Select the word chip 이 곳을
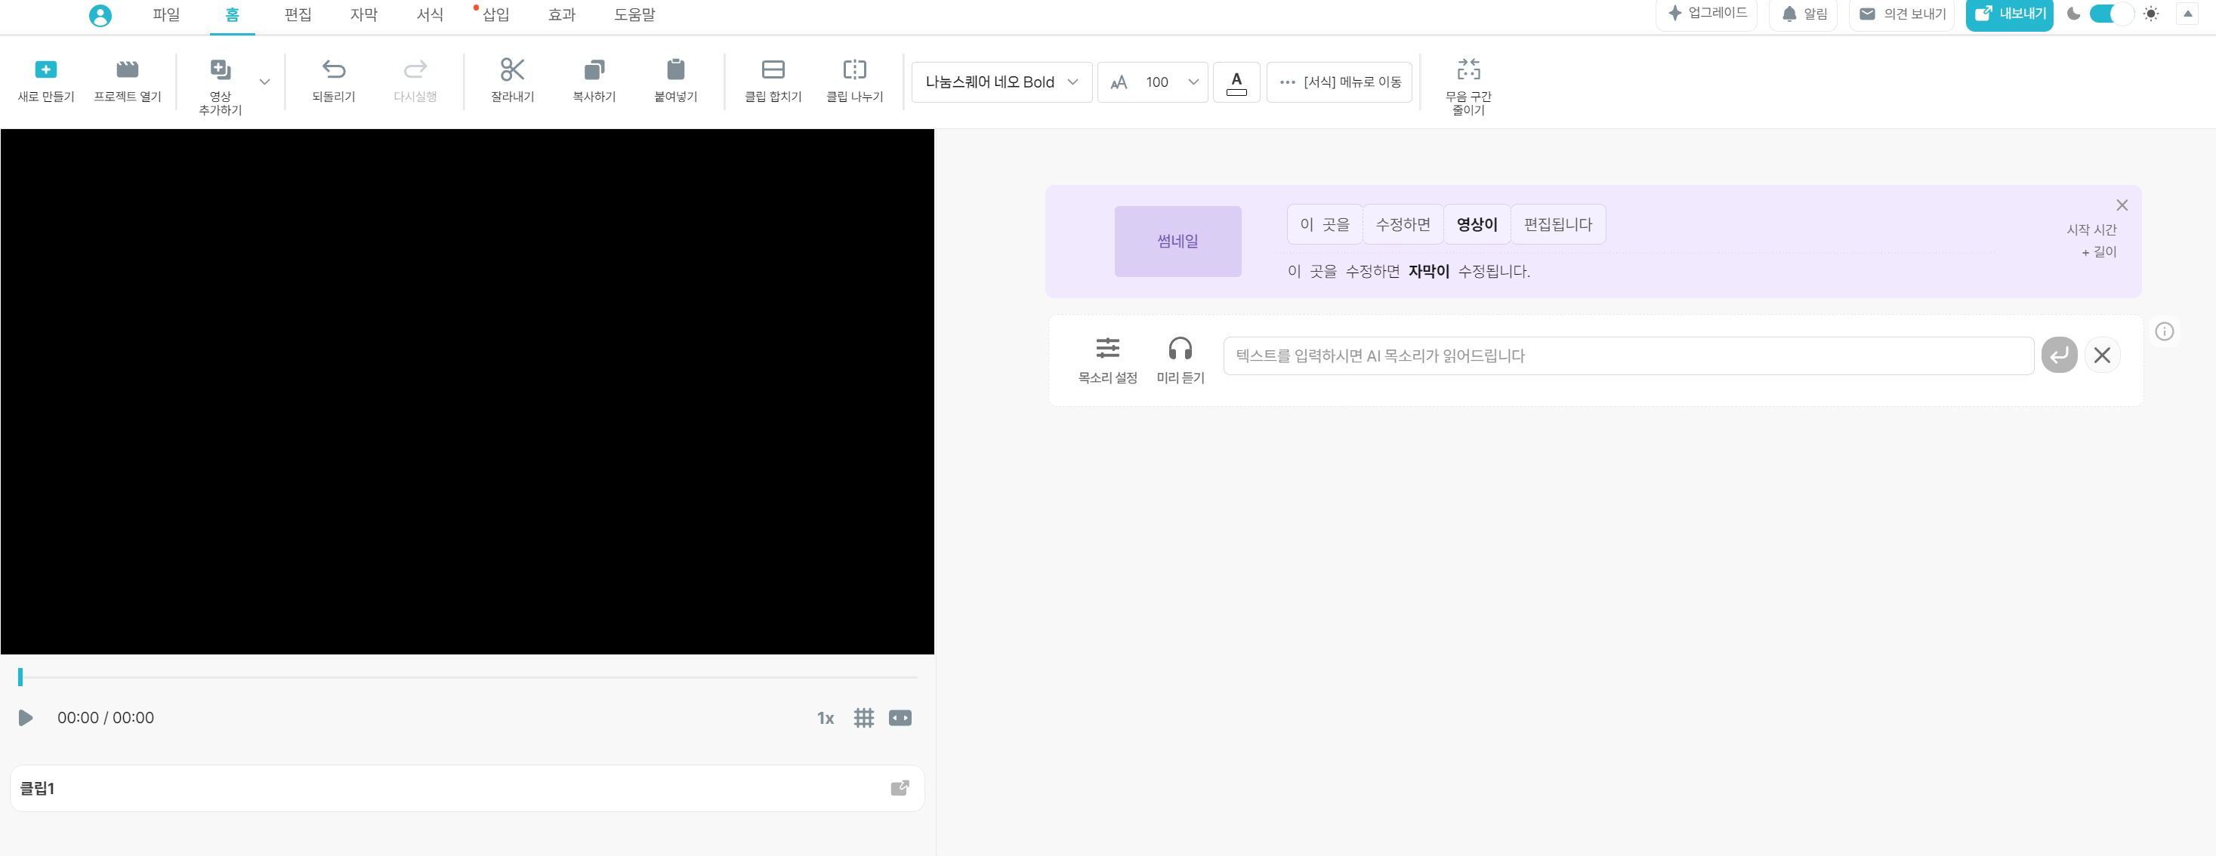 1325,224
